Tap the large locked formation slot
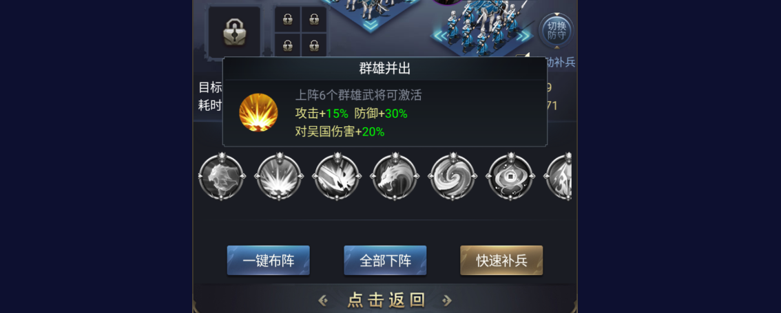Viewport: 781px width, 313px height. tap(235, 32)
